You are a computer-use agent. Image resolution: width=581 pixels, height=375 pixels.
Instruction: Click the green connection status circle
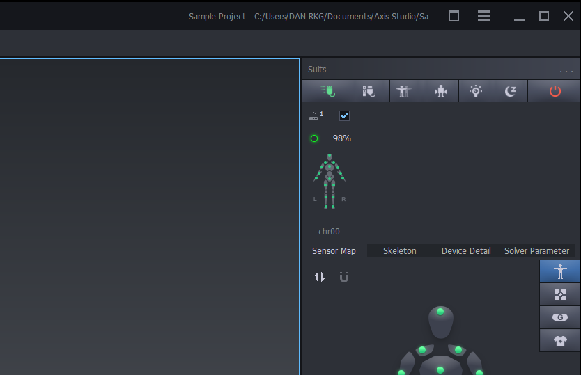[x=314, y=138]
